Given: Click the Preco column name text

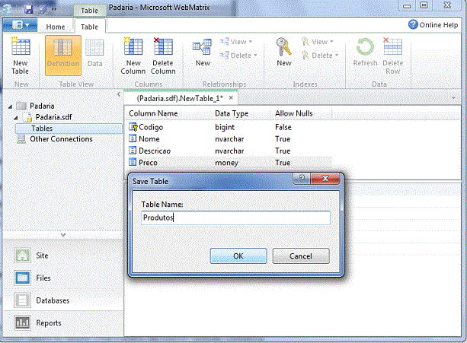Looking at the screenshot, I should (148, 163).
